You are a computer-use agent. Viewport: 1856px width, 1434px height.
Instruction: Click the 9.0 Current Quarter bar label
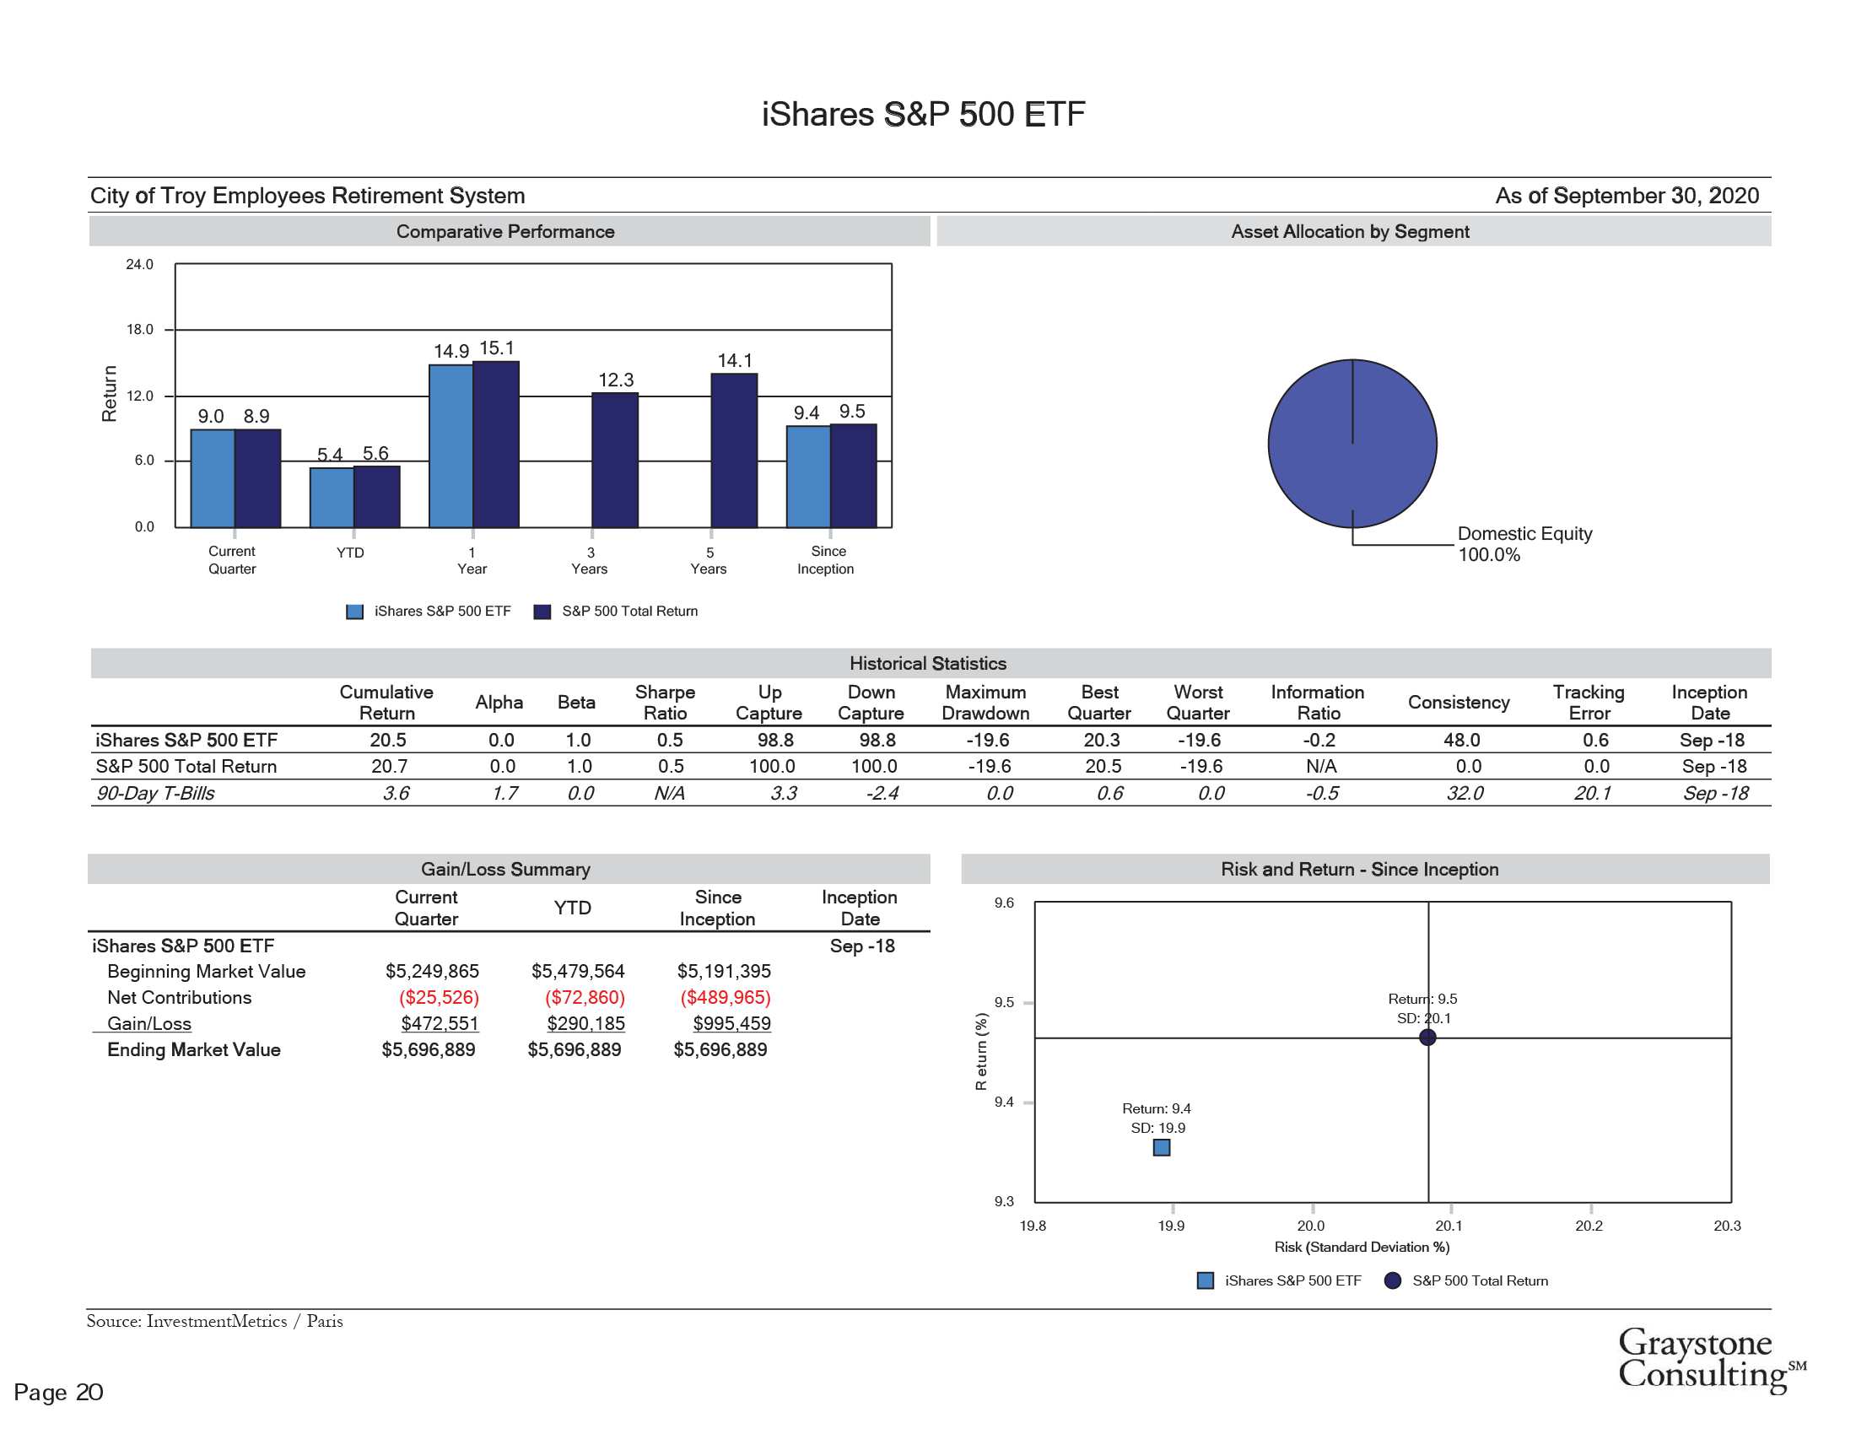211,416
